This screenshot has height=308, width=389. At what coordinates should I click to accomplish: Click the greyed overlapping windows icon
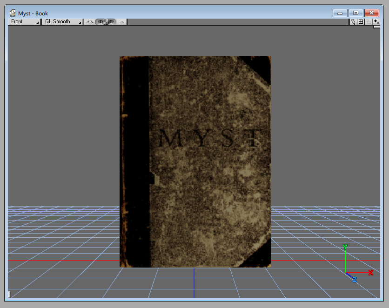point(368,22)
